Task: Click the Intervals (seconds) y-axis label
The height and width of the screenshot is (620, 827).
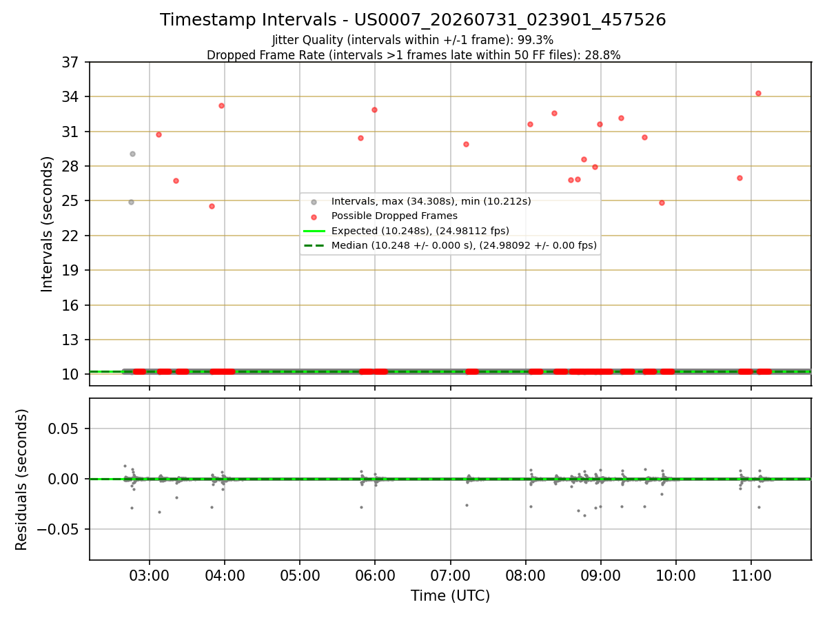Action: [47, 224]
